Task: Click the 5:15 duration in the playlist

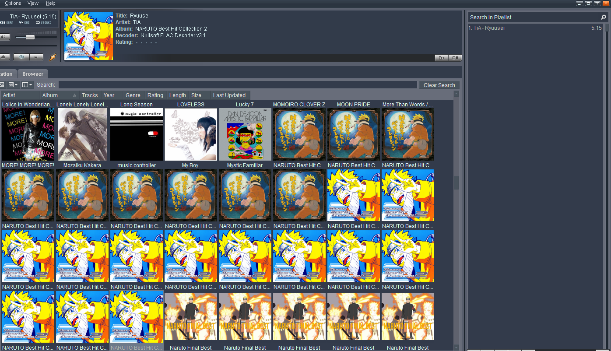Action: point(597,28)
